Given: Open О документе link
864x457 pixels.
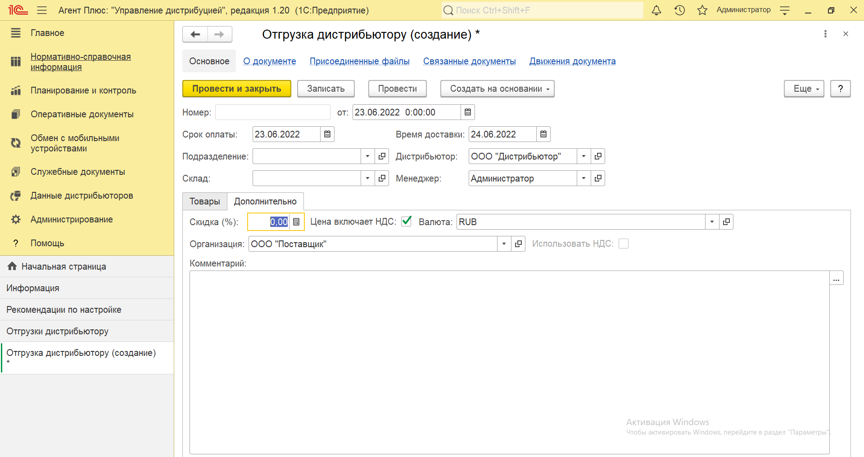Looking at the screenshot, I should [x=270, y=61].
